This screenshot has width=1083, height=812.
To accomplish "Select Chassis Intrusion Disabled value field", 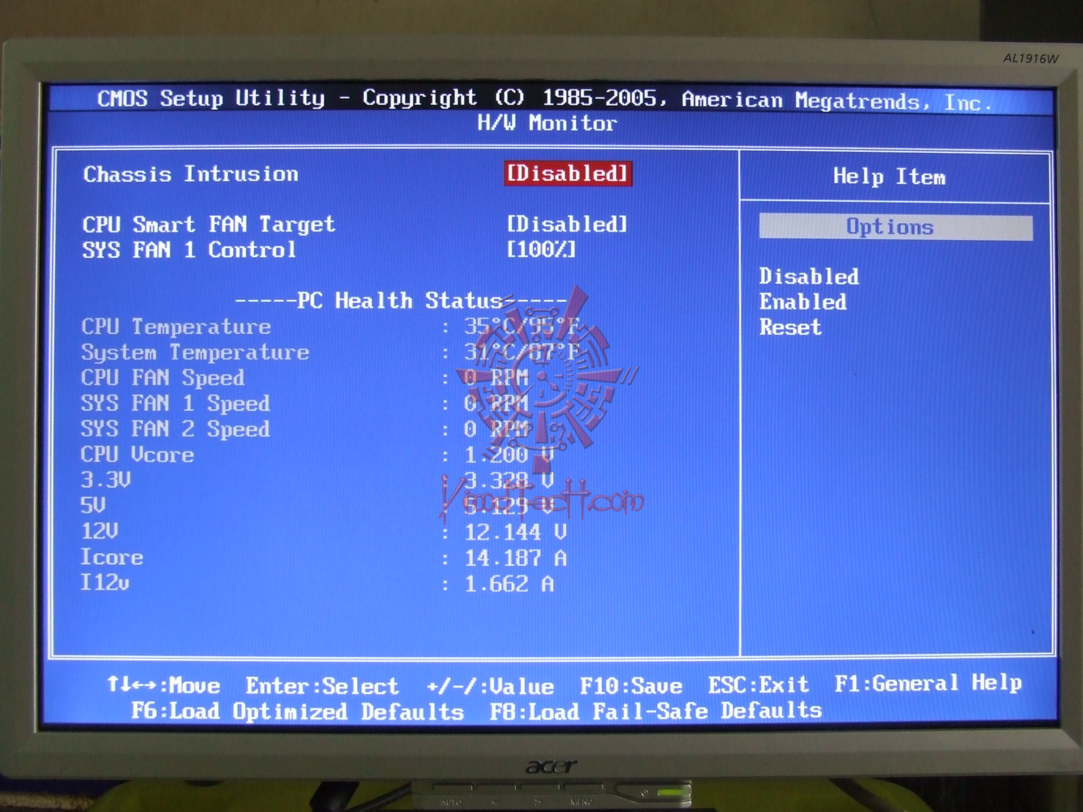I will 567,174.
